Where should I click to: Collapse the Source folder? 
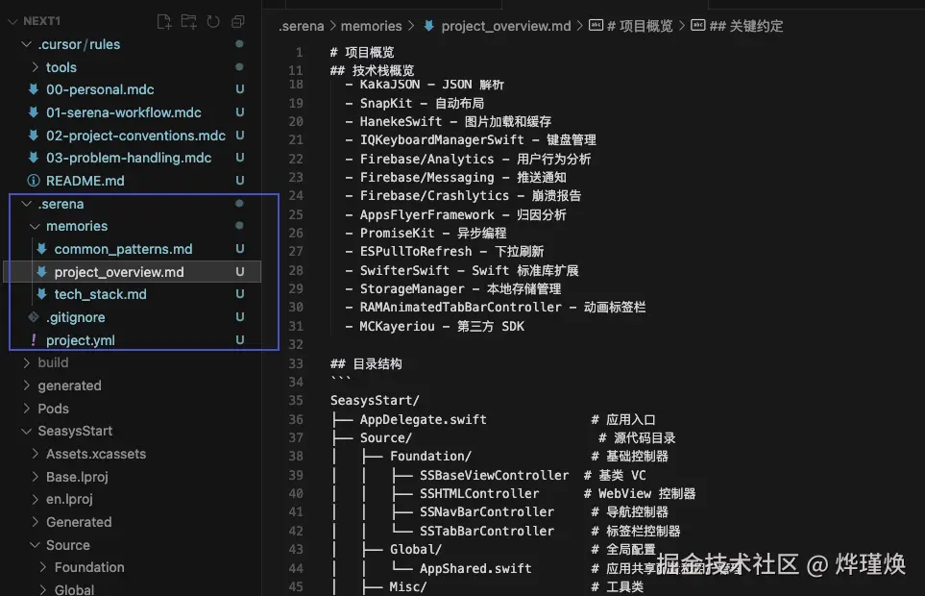click(x=35, y=545)
